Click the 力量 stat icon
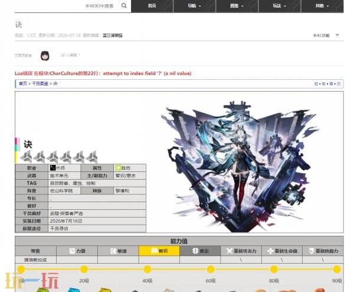This screenshot has height=292, width=354. click(72, 251)
